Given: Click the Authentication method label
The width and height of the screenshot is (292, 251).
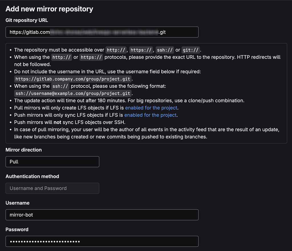Looking at the screenshot, I should [x=32, y=176].
